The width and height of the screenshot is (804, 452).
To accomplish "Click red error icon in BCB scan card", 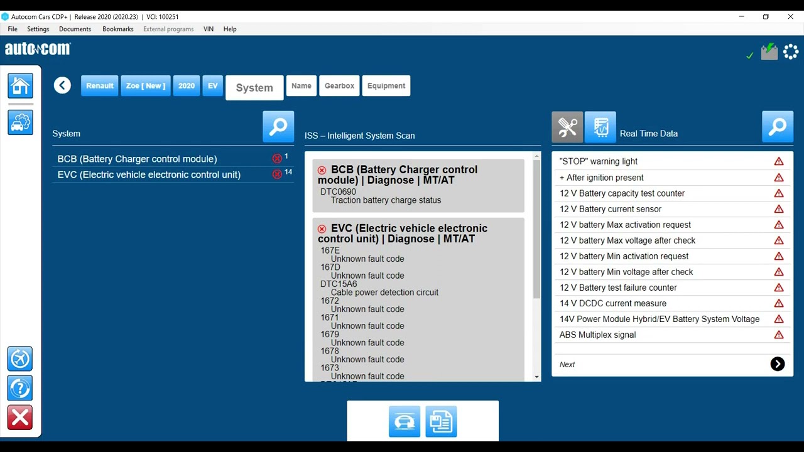I will point(322,170).
